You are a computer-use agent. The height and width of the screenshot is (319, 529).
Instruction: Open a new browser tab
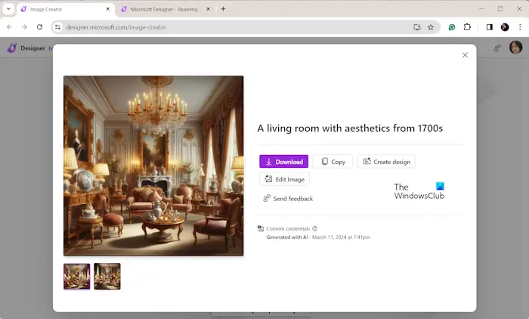(x=224, y=9)
